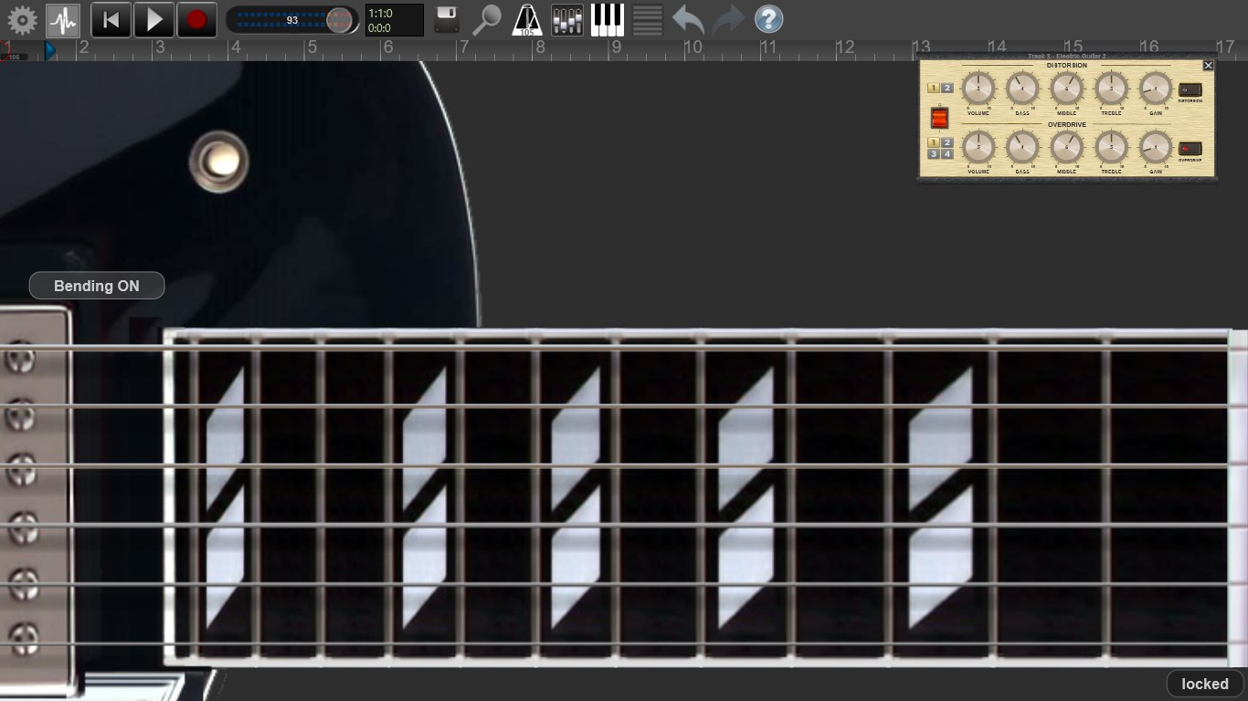Open the metronome
Image resolution: width=1248 pixels, height=701 pixels.
pos(527,19)
